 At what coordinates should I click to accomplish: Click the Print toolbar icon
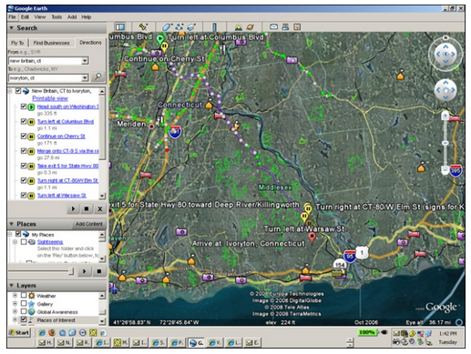285,27
